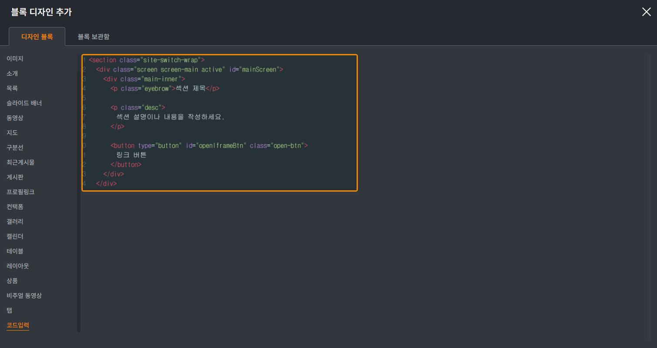Select the 코드입력 block category

tap(18, 325)
